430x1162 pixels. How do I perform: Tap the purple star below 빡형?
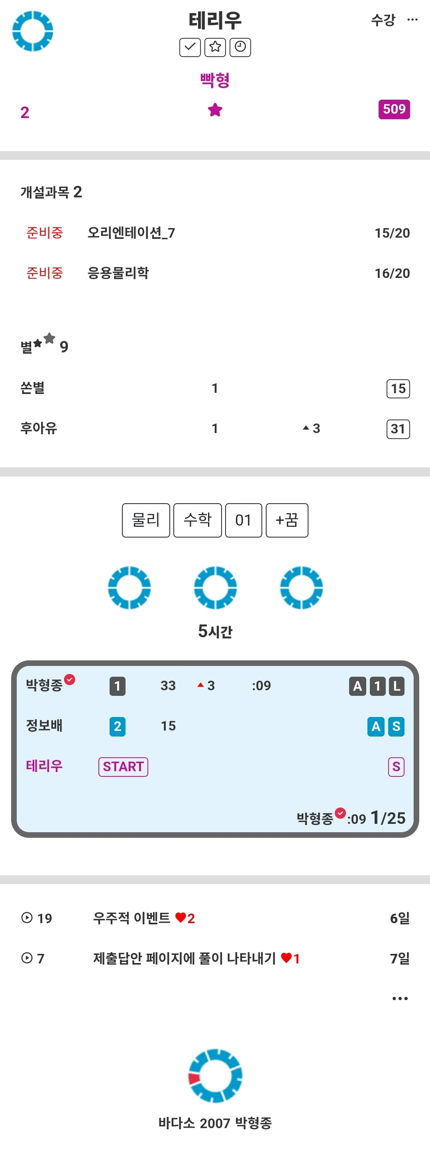pyautogui.click(x=215, y=110)
